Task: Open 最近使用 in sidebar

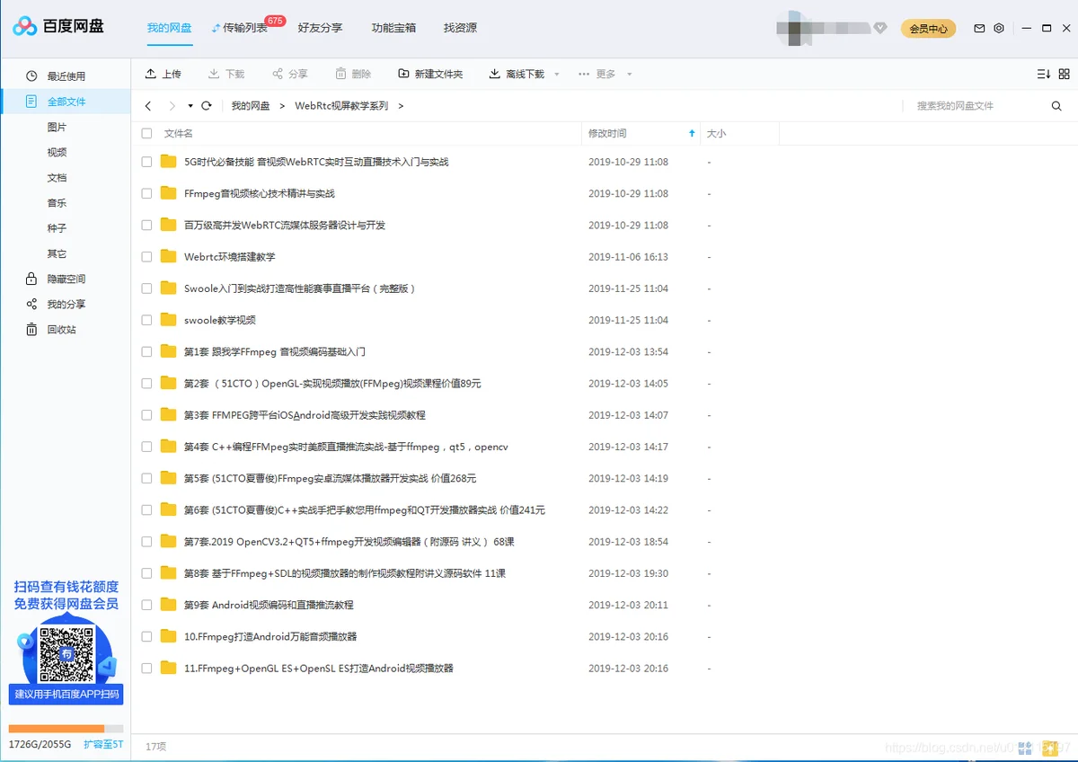Action: pos(66,76)
